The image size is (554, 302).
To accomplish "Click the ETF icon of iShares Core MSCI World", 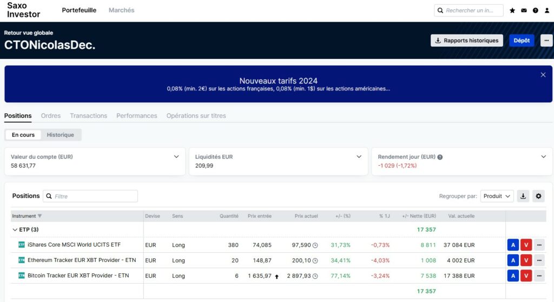I will tap(22, 245).
